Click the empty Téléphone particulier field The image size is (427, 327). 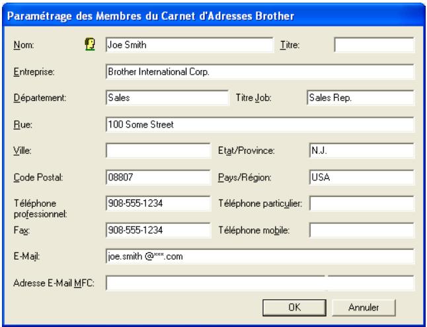coord(362,203)
